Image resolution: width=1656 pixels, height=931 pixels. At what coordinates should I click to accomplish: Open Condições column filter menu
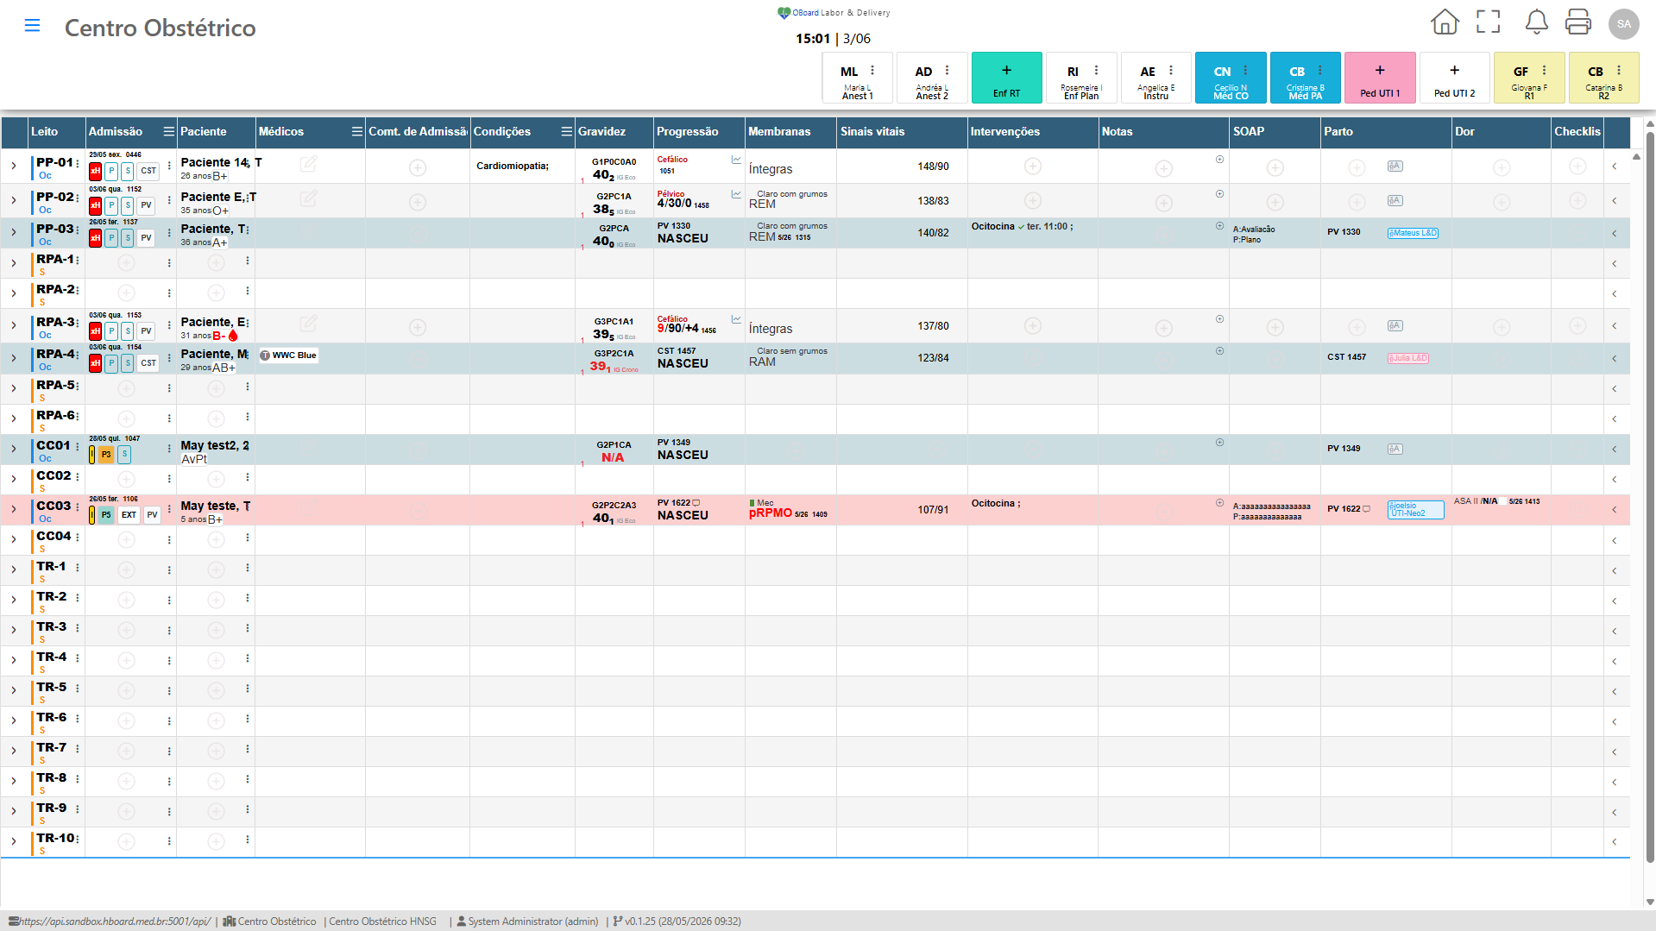pos(566,132)
